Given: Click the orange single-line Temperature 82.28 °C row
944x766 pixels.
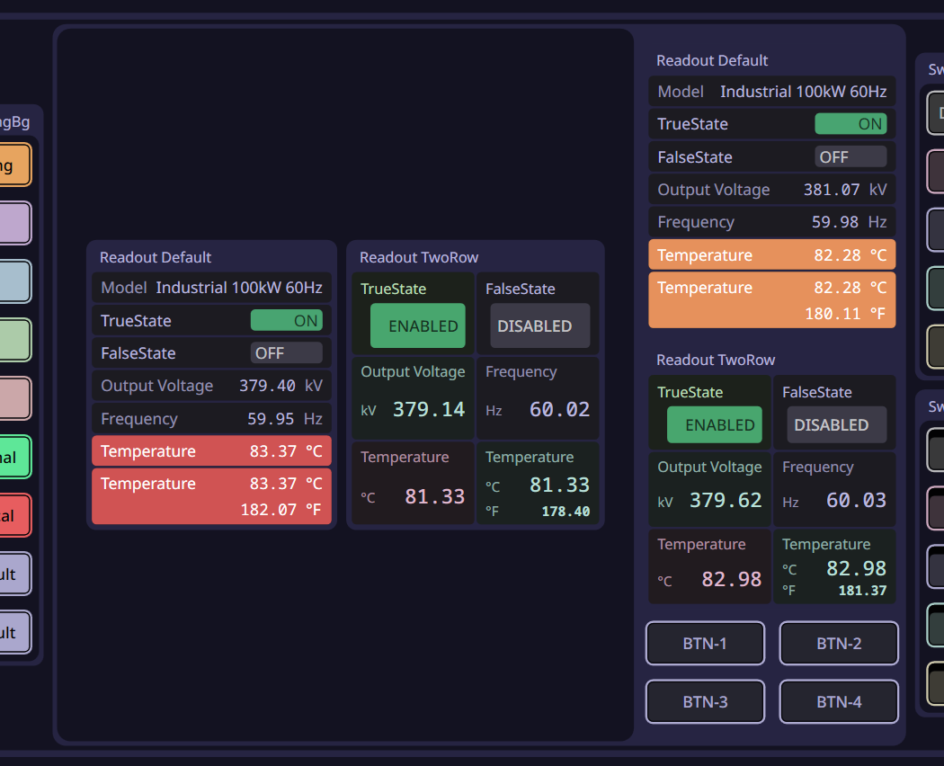Looking at the screenshot, I should pyautogui.click(x=771, y=254).
